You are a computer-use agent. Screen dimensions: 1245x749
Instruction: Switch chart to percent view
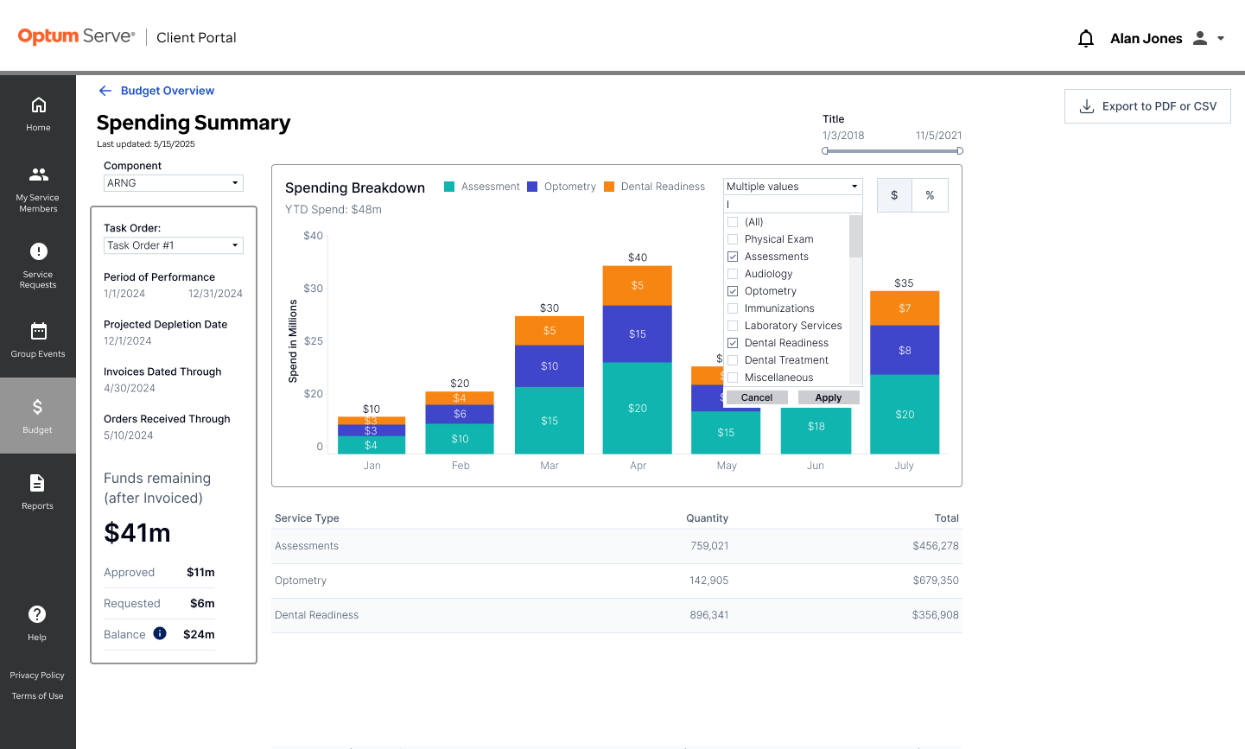(931, 195)
